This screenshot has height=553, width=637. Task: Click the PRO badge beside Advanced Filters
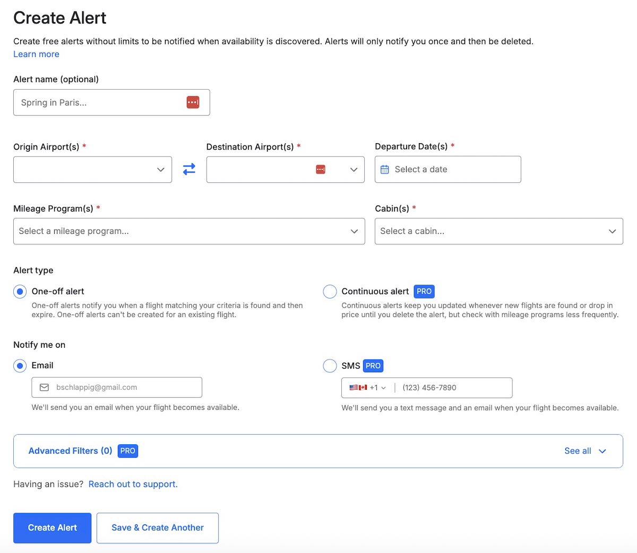click(x=127, y=451)
